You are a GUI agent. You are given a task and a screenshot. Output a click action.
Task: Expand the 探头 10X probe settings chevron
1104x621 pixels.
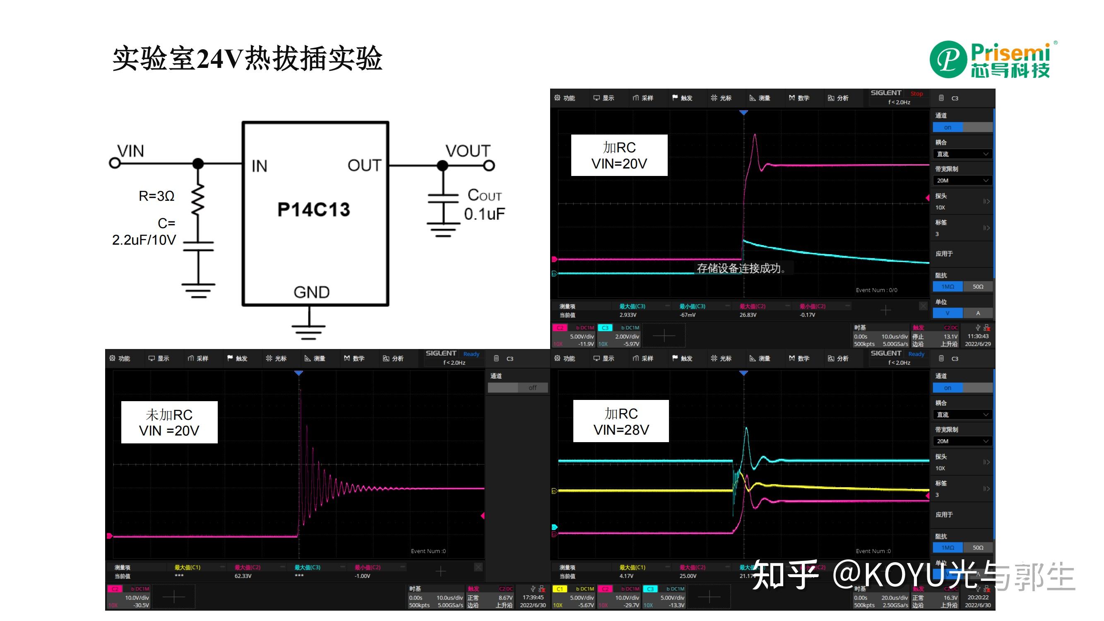tap(987, 202)
